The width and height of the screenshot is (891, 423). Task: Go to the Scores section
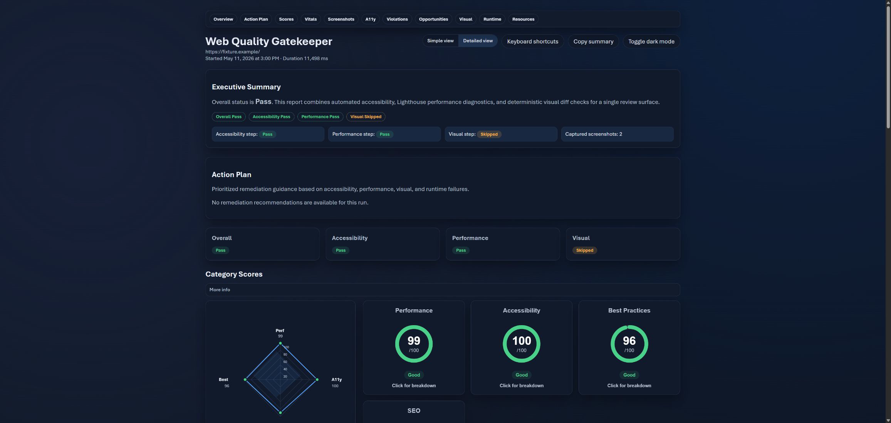tap(286, 19)
